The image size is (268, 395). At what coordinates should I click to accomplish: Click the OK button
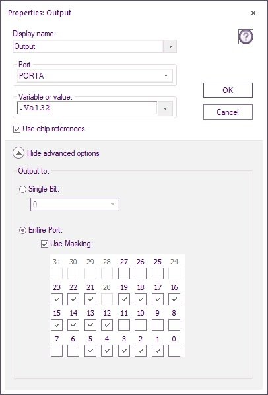[x=228, y=90]
